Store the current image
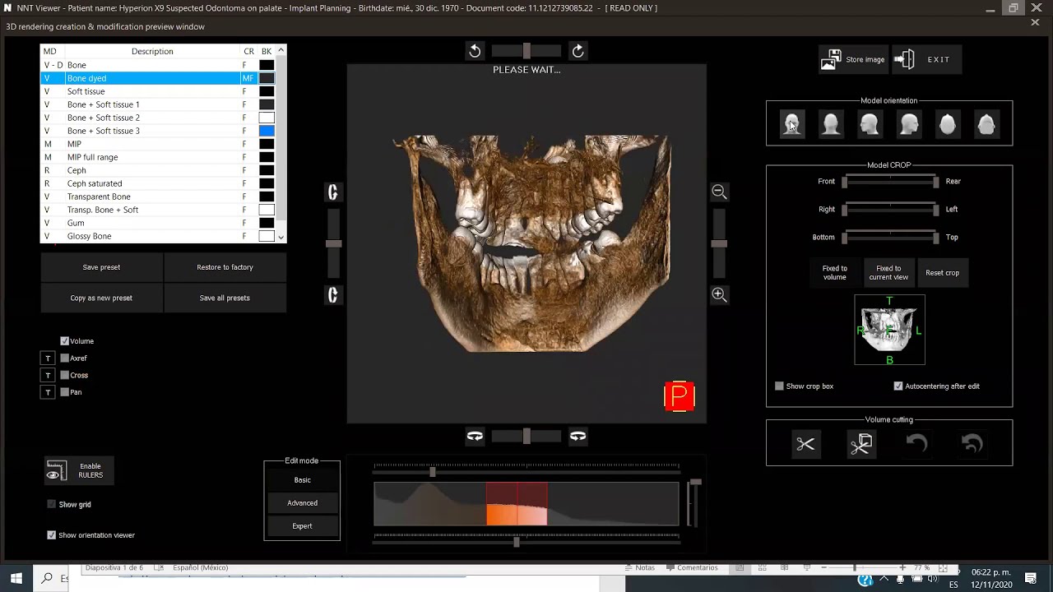This screenshot has width=1053, height=592. coord(853,59)
